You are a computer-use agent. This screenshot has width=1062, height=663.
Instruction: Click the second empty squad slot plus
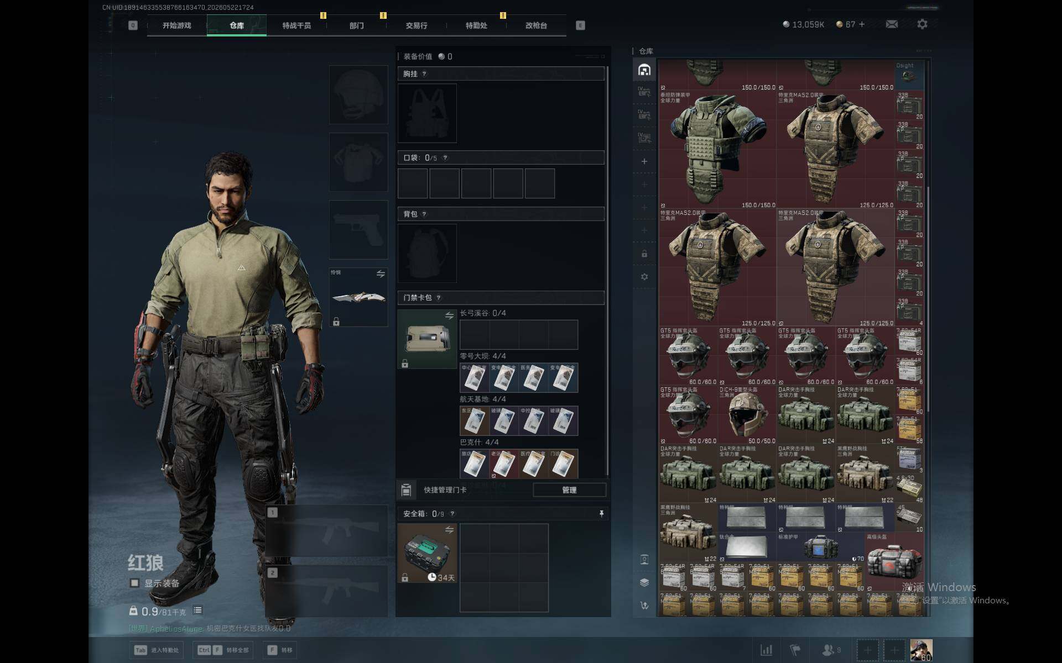pos(894,650)
